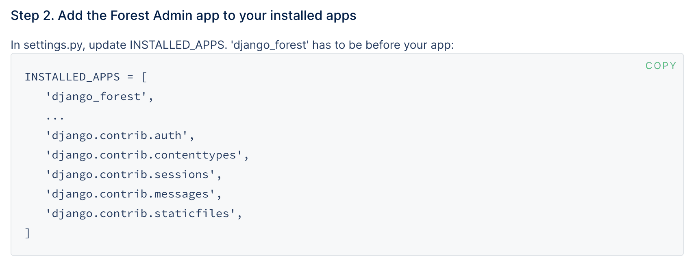Select the 'django.contrib.auth' line

point(120,135)
